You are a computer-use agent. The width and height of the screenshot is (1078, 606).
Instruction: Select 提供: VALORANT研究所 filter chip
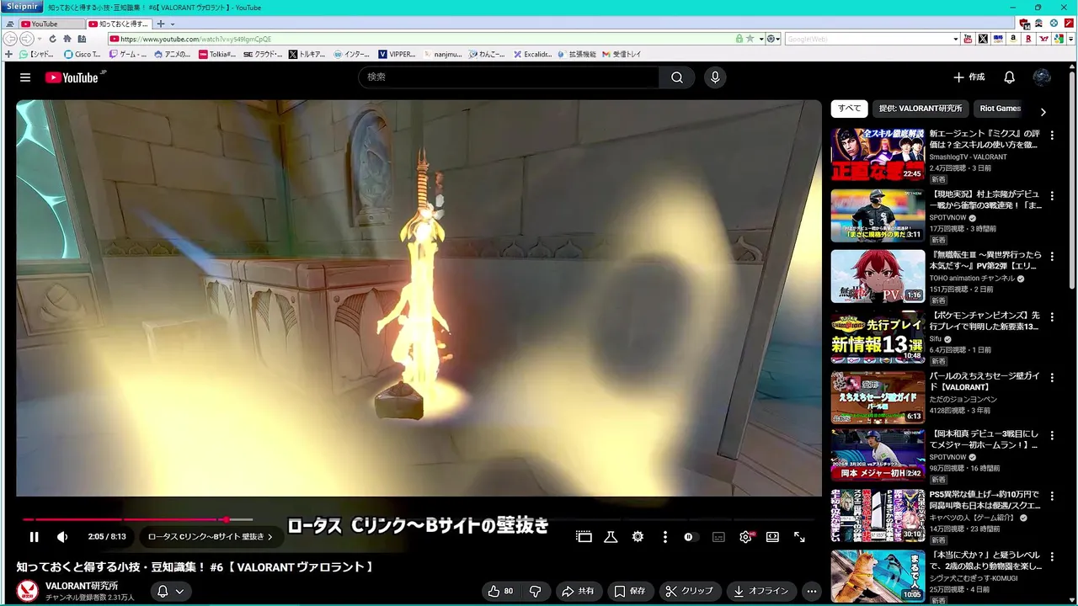(x=921, y=109)
